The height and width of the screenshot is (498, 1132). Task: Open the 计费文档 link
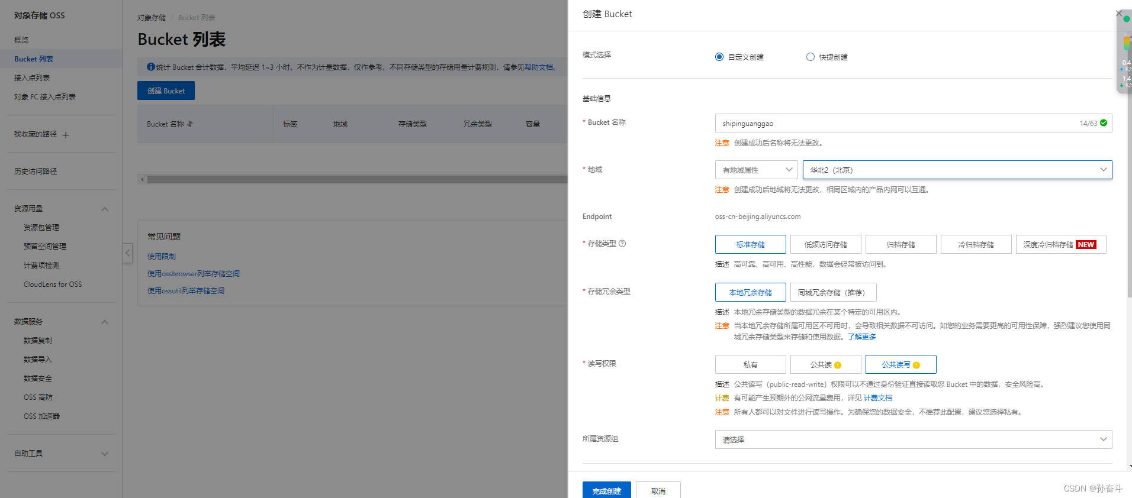click(x=878, y=398)
